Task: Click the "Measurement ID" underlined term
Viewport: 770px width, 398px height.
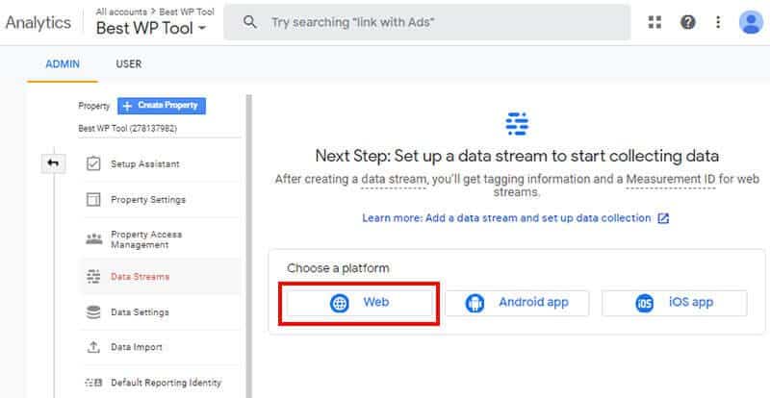Action: point(670,179)
